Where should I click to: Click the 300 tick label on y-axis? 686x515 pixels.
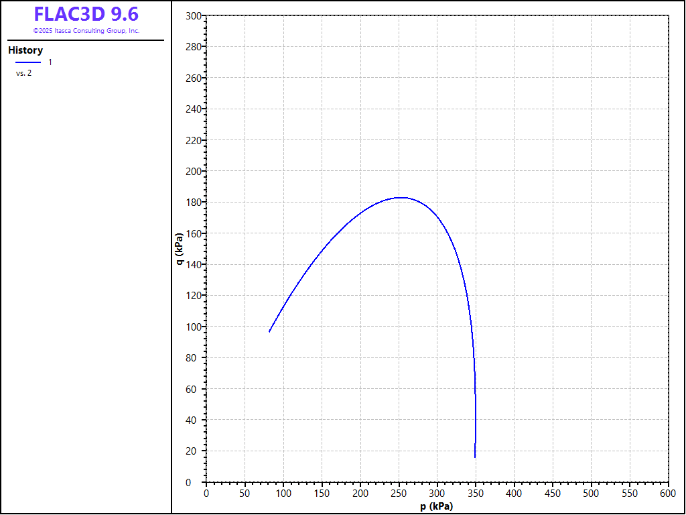click(194, 15)
